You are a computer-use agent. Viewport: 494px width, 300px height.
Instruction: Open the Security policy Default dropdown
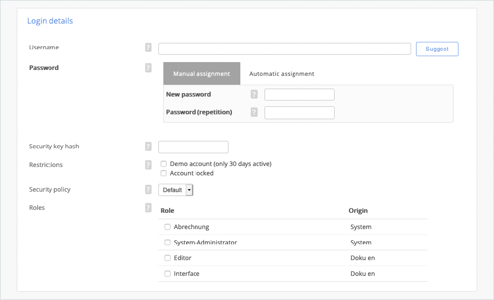pyautogui.click(x=176, y=190)
